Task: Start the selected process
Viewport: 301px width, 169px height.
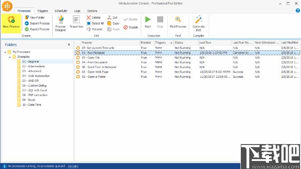Action: click(148, 22)
